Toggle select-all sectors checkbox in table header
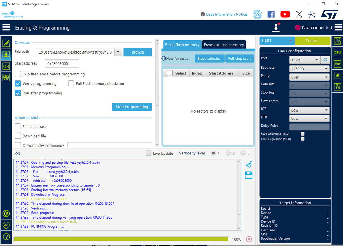Image resolution: width=343 pixels, height=246 pixels. click(170, 73)
